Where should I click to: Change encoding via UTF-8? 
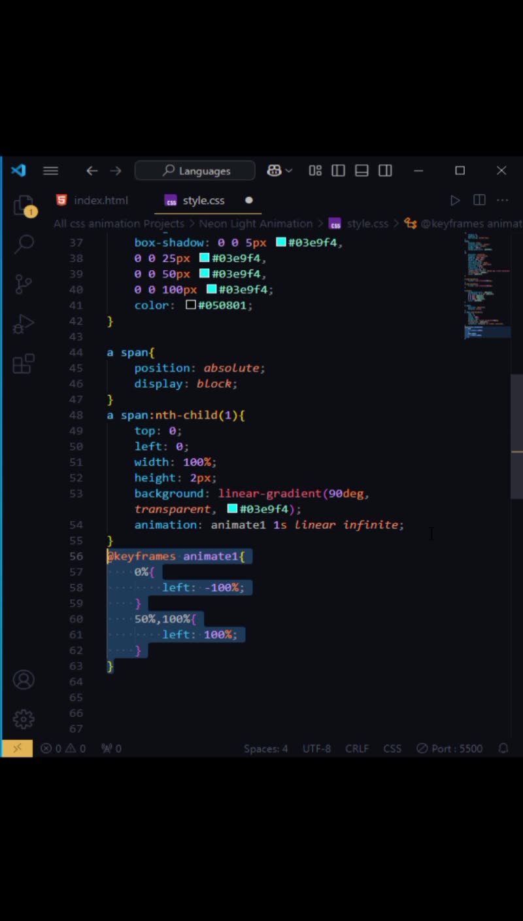[316, 748]
